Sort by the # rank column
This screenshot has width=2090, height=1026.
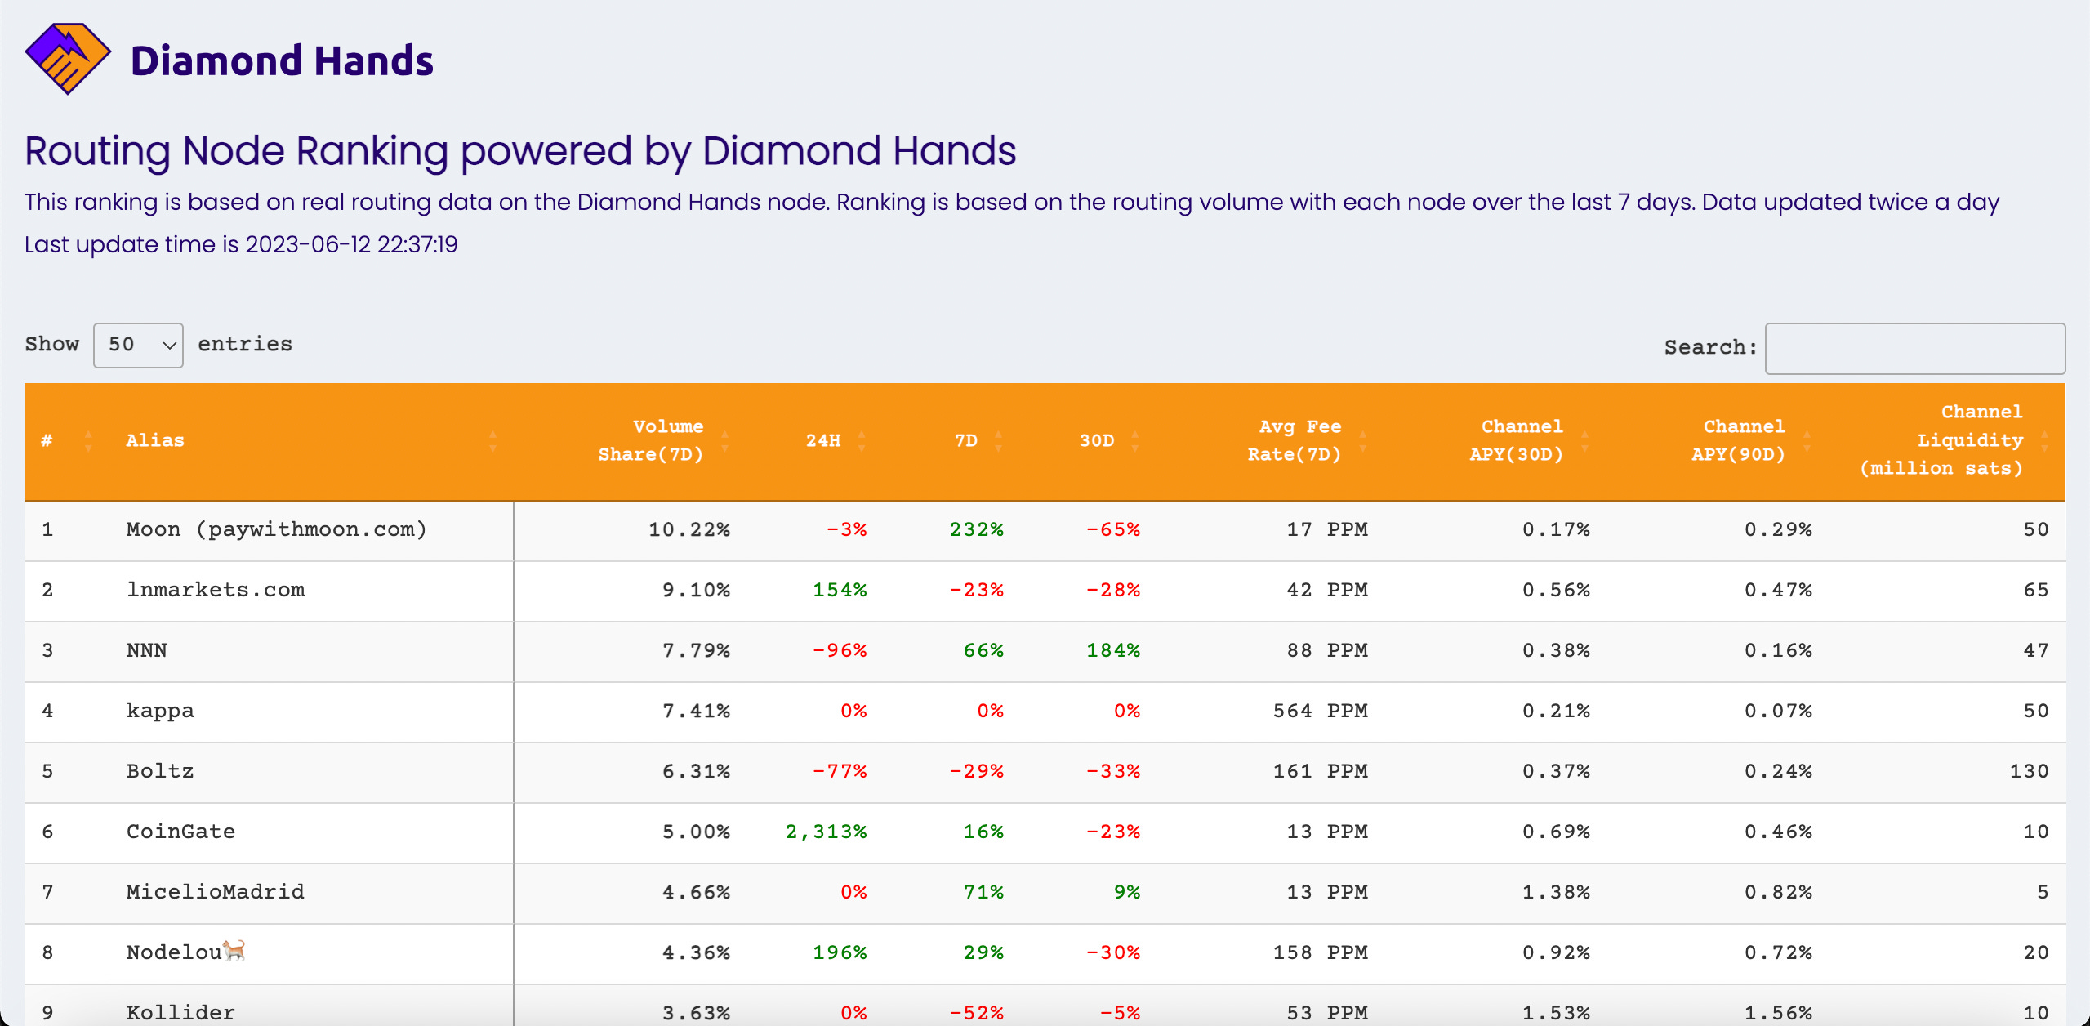pos(69,441)
